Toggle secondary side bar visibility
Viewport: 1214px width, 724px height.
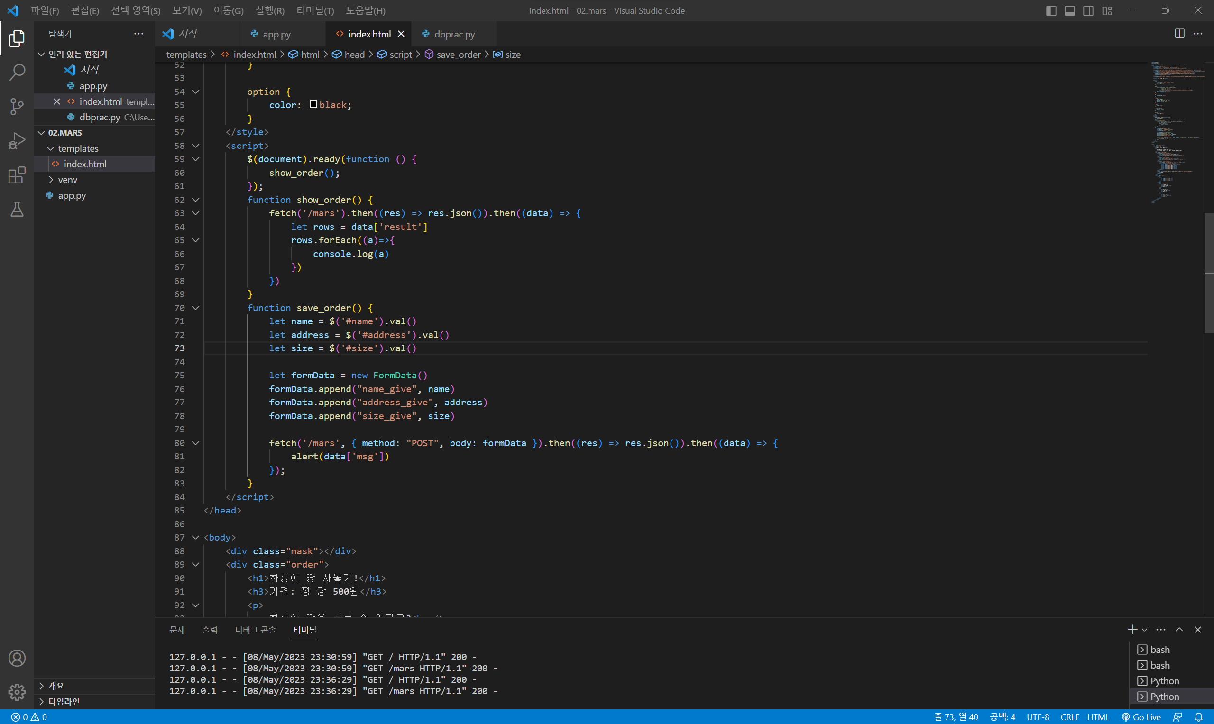[x=1088, y=11]
